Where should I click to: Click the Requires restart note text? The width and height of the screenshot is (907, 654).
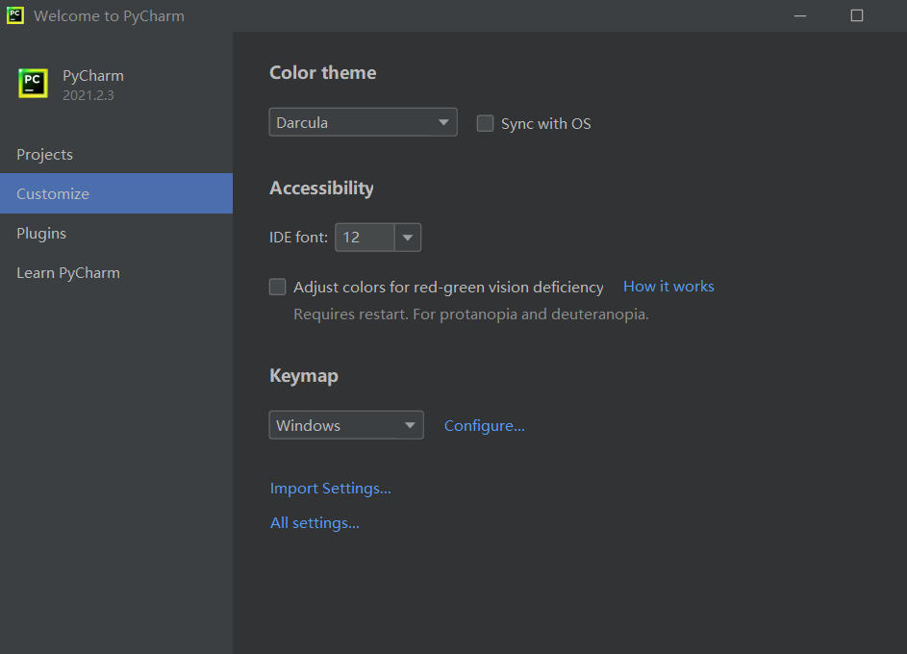pos(471,314)
